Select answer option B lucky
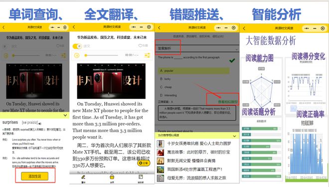Screen dimensions: 329x187 [165, 79]
